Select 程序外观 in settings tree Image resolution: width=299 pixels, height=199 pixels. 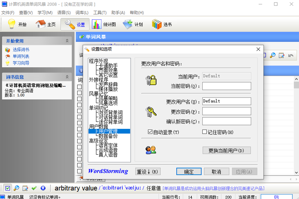click(x=99, y=61)
